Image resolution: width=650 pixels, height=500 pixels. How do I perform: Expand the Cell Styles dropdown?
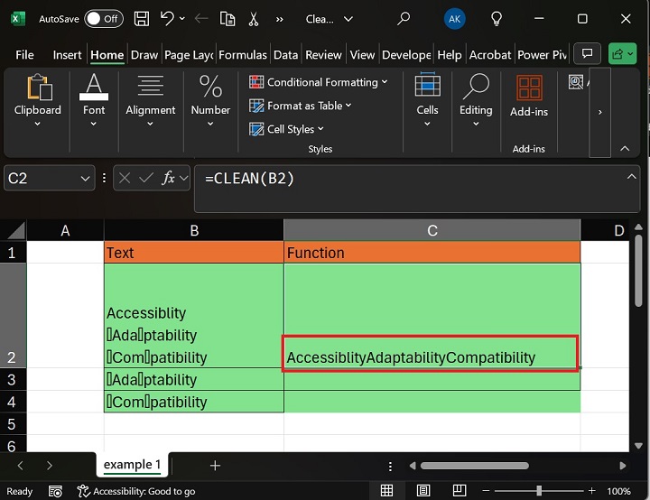(286, 129)
